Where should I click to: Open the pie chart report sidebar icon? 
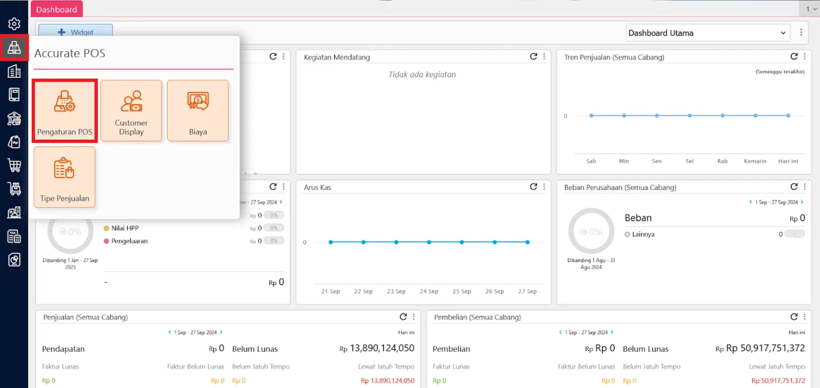click(x=14, y=260)
